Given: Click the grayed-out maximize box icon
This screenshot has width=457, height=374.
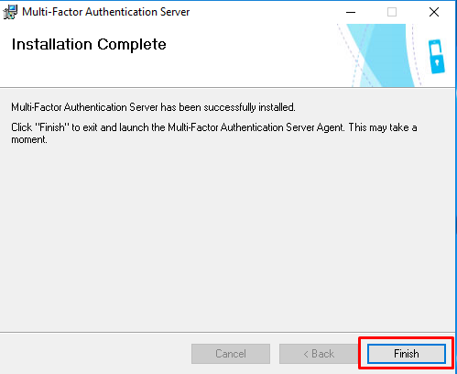Looking at the screenshot, I should [392, 12].
